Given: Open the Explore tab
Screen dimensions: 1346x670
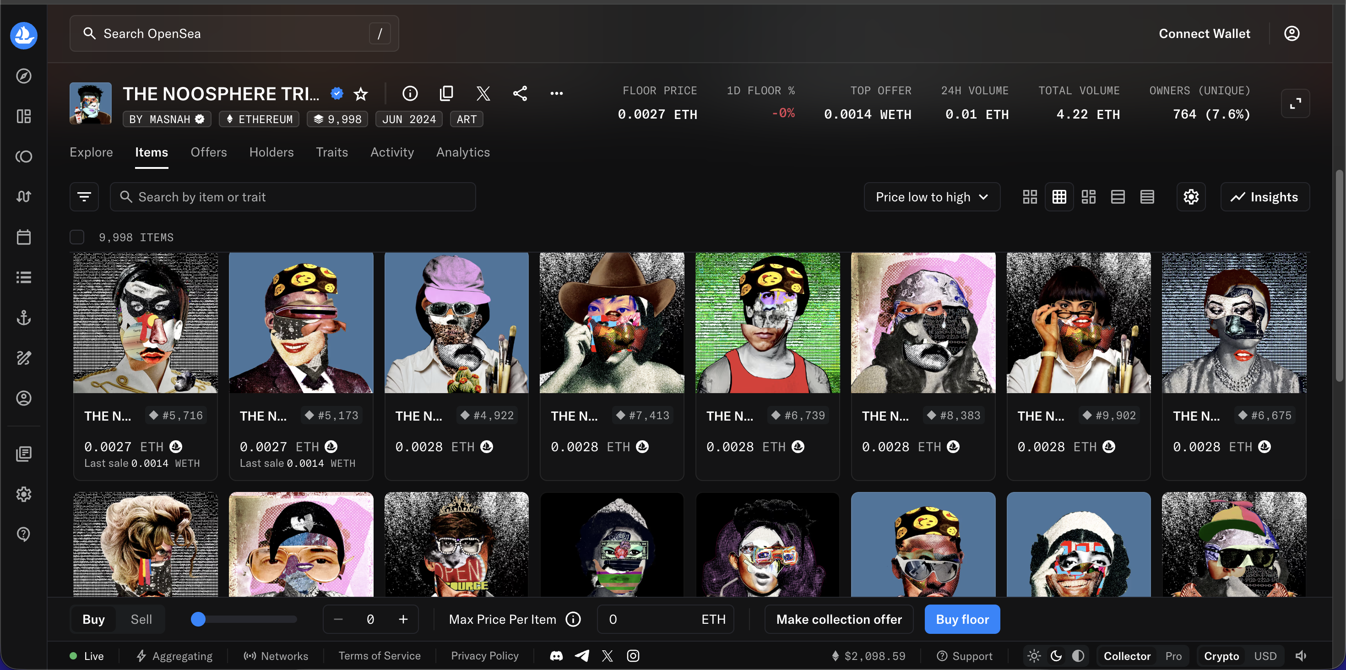Looking at the screenshot, I should (92, 152).
